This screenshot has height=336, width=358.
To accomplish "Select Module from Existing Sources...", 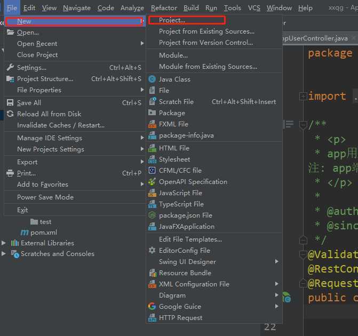I will (208, 67).
